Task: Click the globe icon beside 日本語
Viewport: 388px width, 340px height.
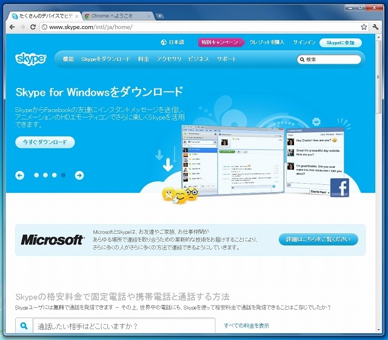Action: (x=163, y=42)
